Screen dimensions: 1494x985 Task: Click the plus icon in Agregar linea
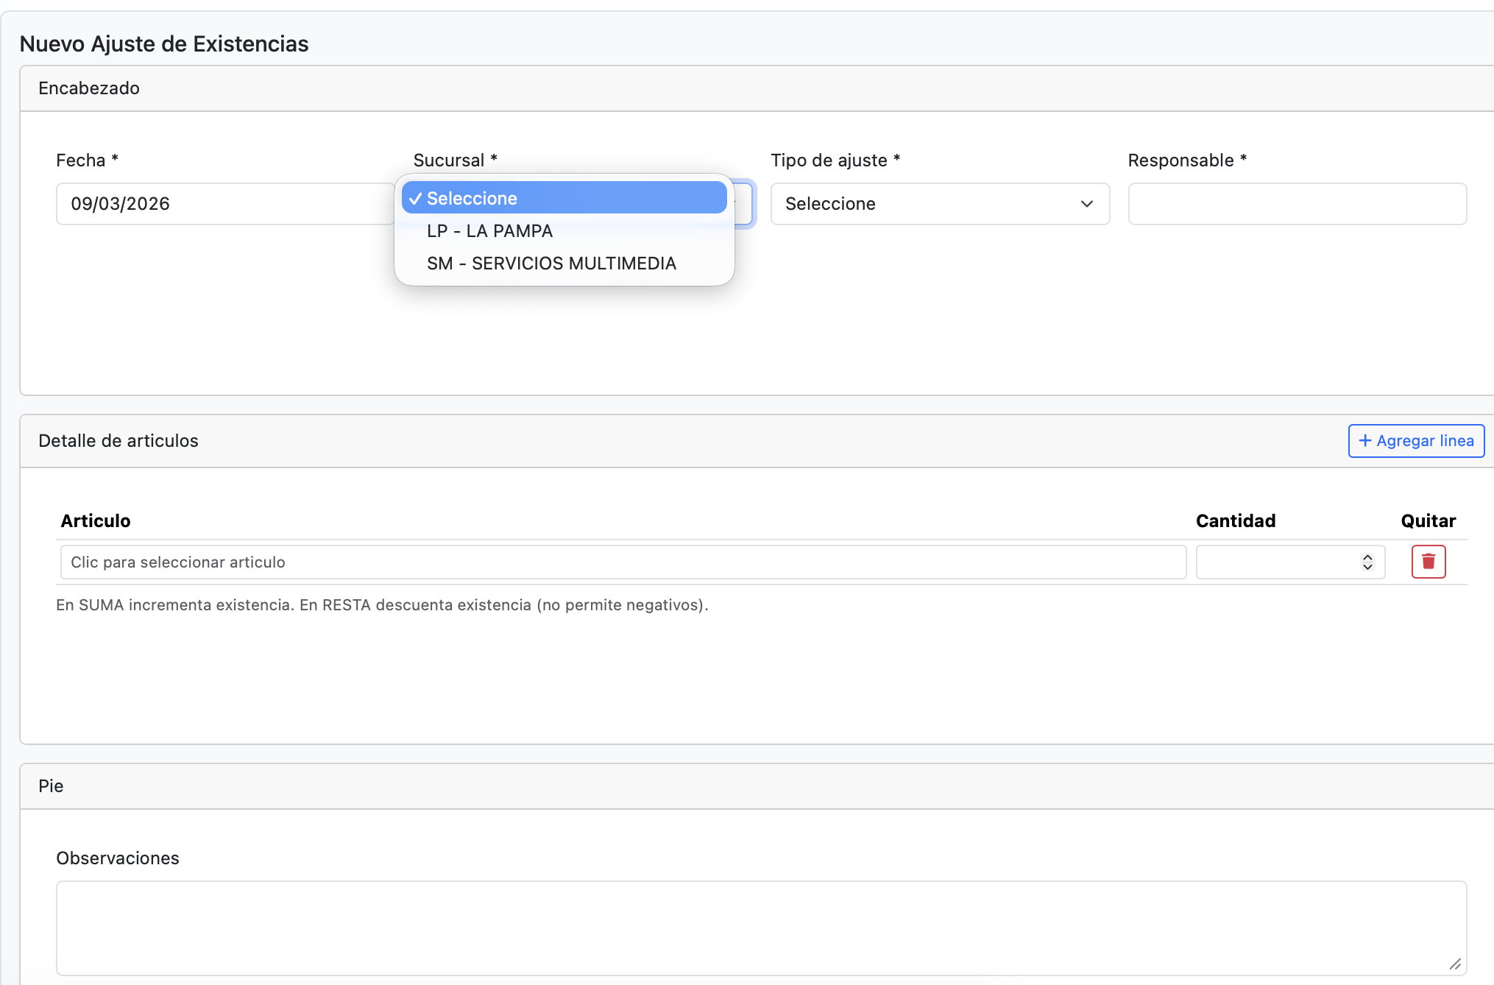pyautogui.click(x=1364, y=440)
